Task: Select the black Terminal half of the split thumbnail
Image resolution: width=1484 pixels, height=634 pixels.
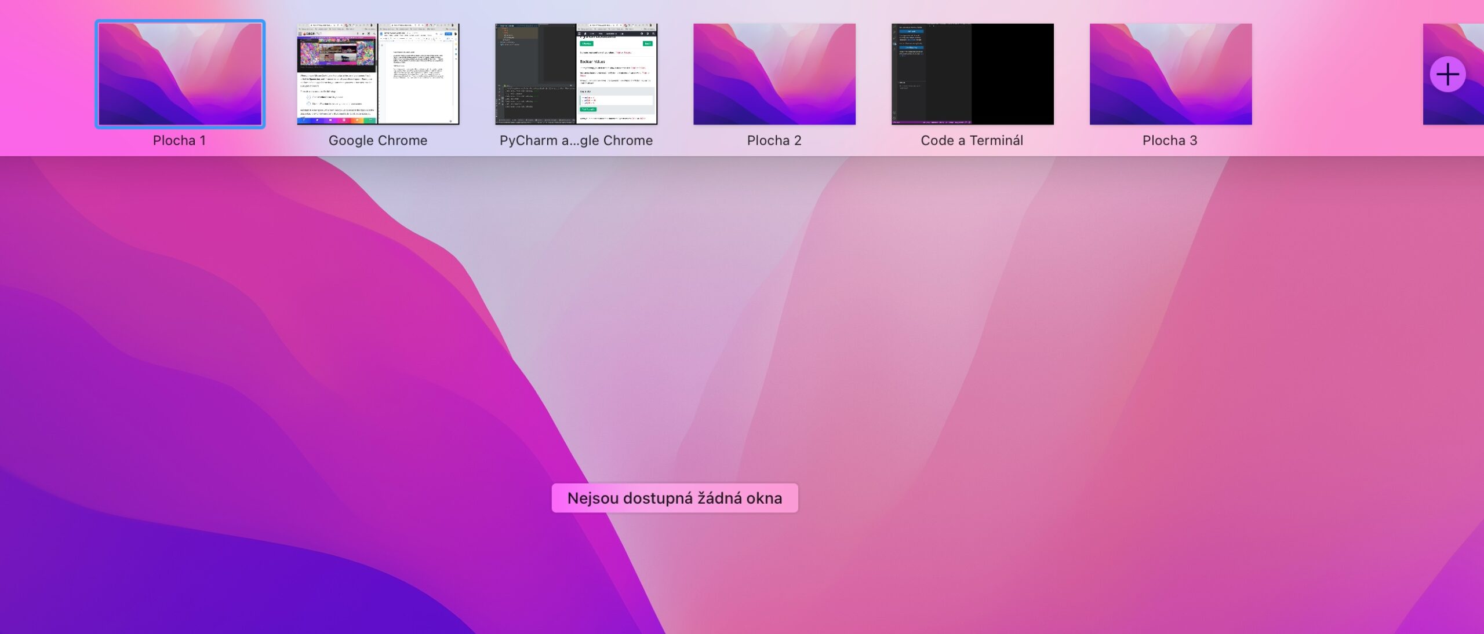Action: point(1013,74)
